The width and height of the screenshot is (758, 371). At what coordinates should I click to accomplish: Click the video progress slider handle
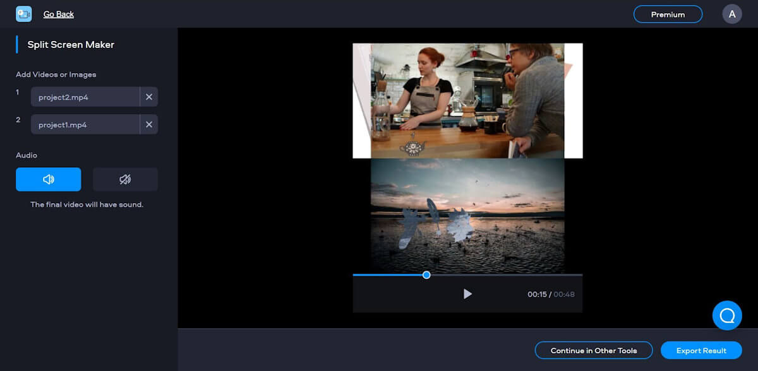pyautogui.click(x=426, y=274)
